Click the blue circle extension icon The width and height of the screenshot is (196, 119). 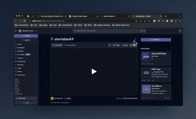click(x=163, y=21)
